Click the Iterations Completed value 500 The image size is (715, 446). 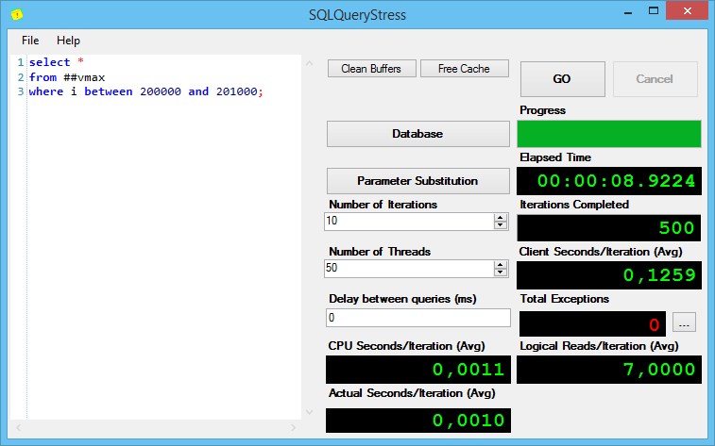pyautogui.click(x=676, y=228)
